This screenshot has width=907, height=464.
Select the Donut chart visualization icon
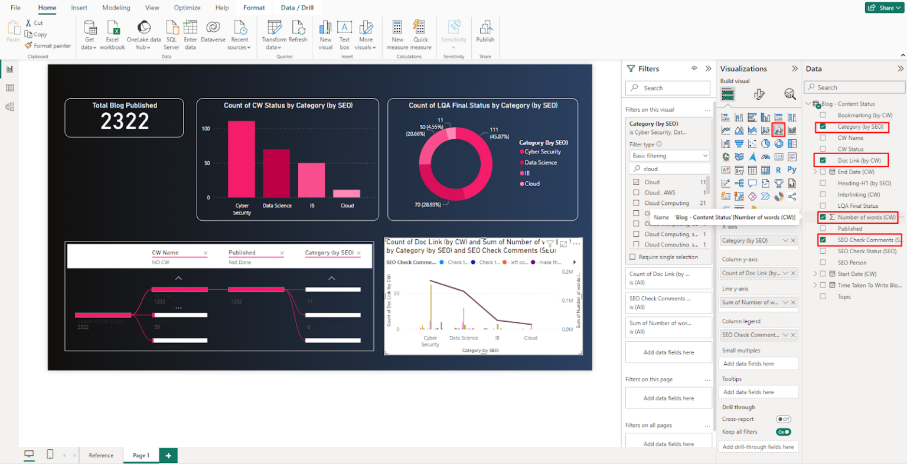[779, 143]
